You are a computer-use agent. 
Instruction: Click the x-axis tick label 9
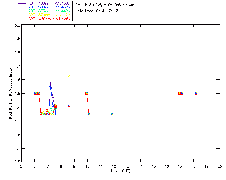(x=74, y=166)
